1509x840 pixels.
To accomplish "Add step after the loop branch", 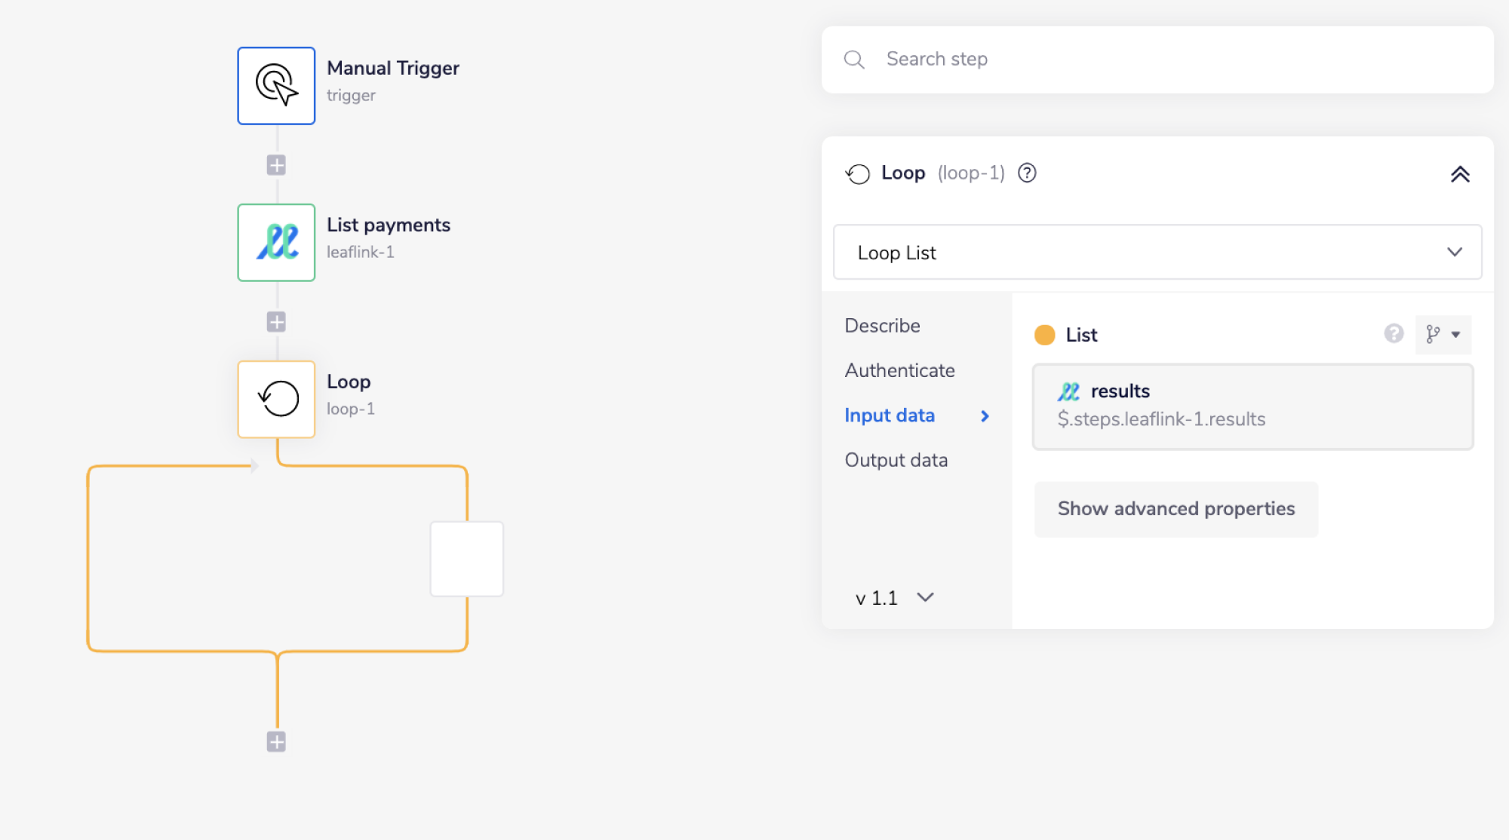I will click(x=276, y=742).
